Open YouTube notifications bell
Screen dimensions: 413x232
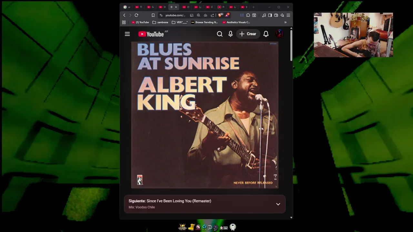click(266, 34)
